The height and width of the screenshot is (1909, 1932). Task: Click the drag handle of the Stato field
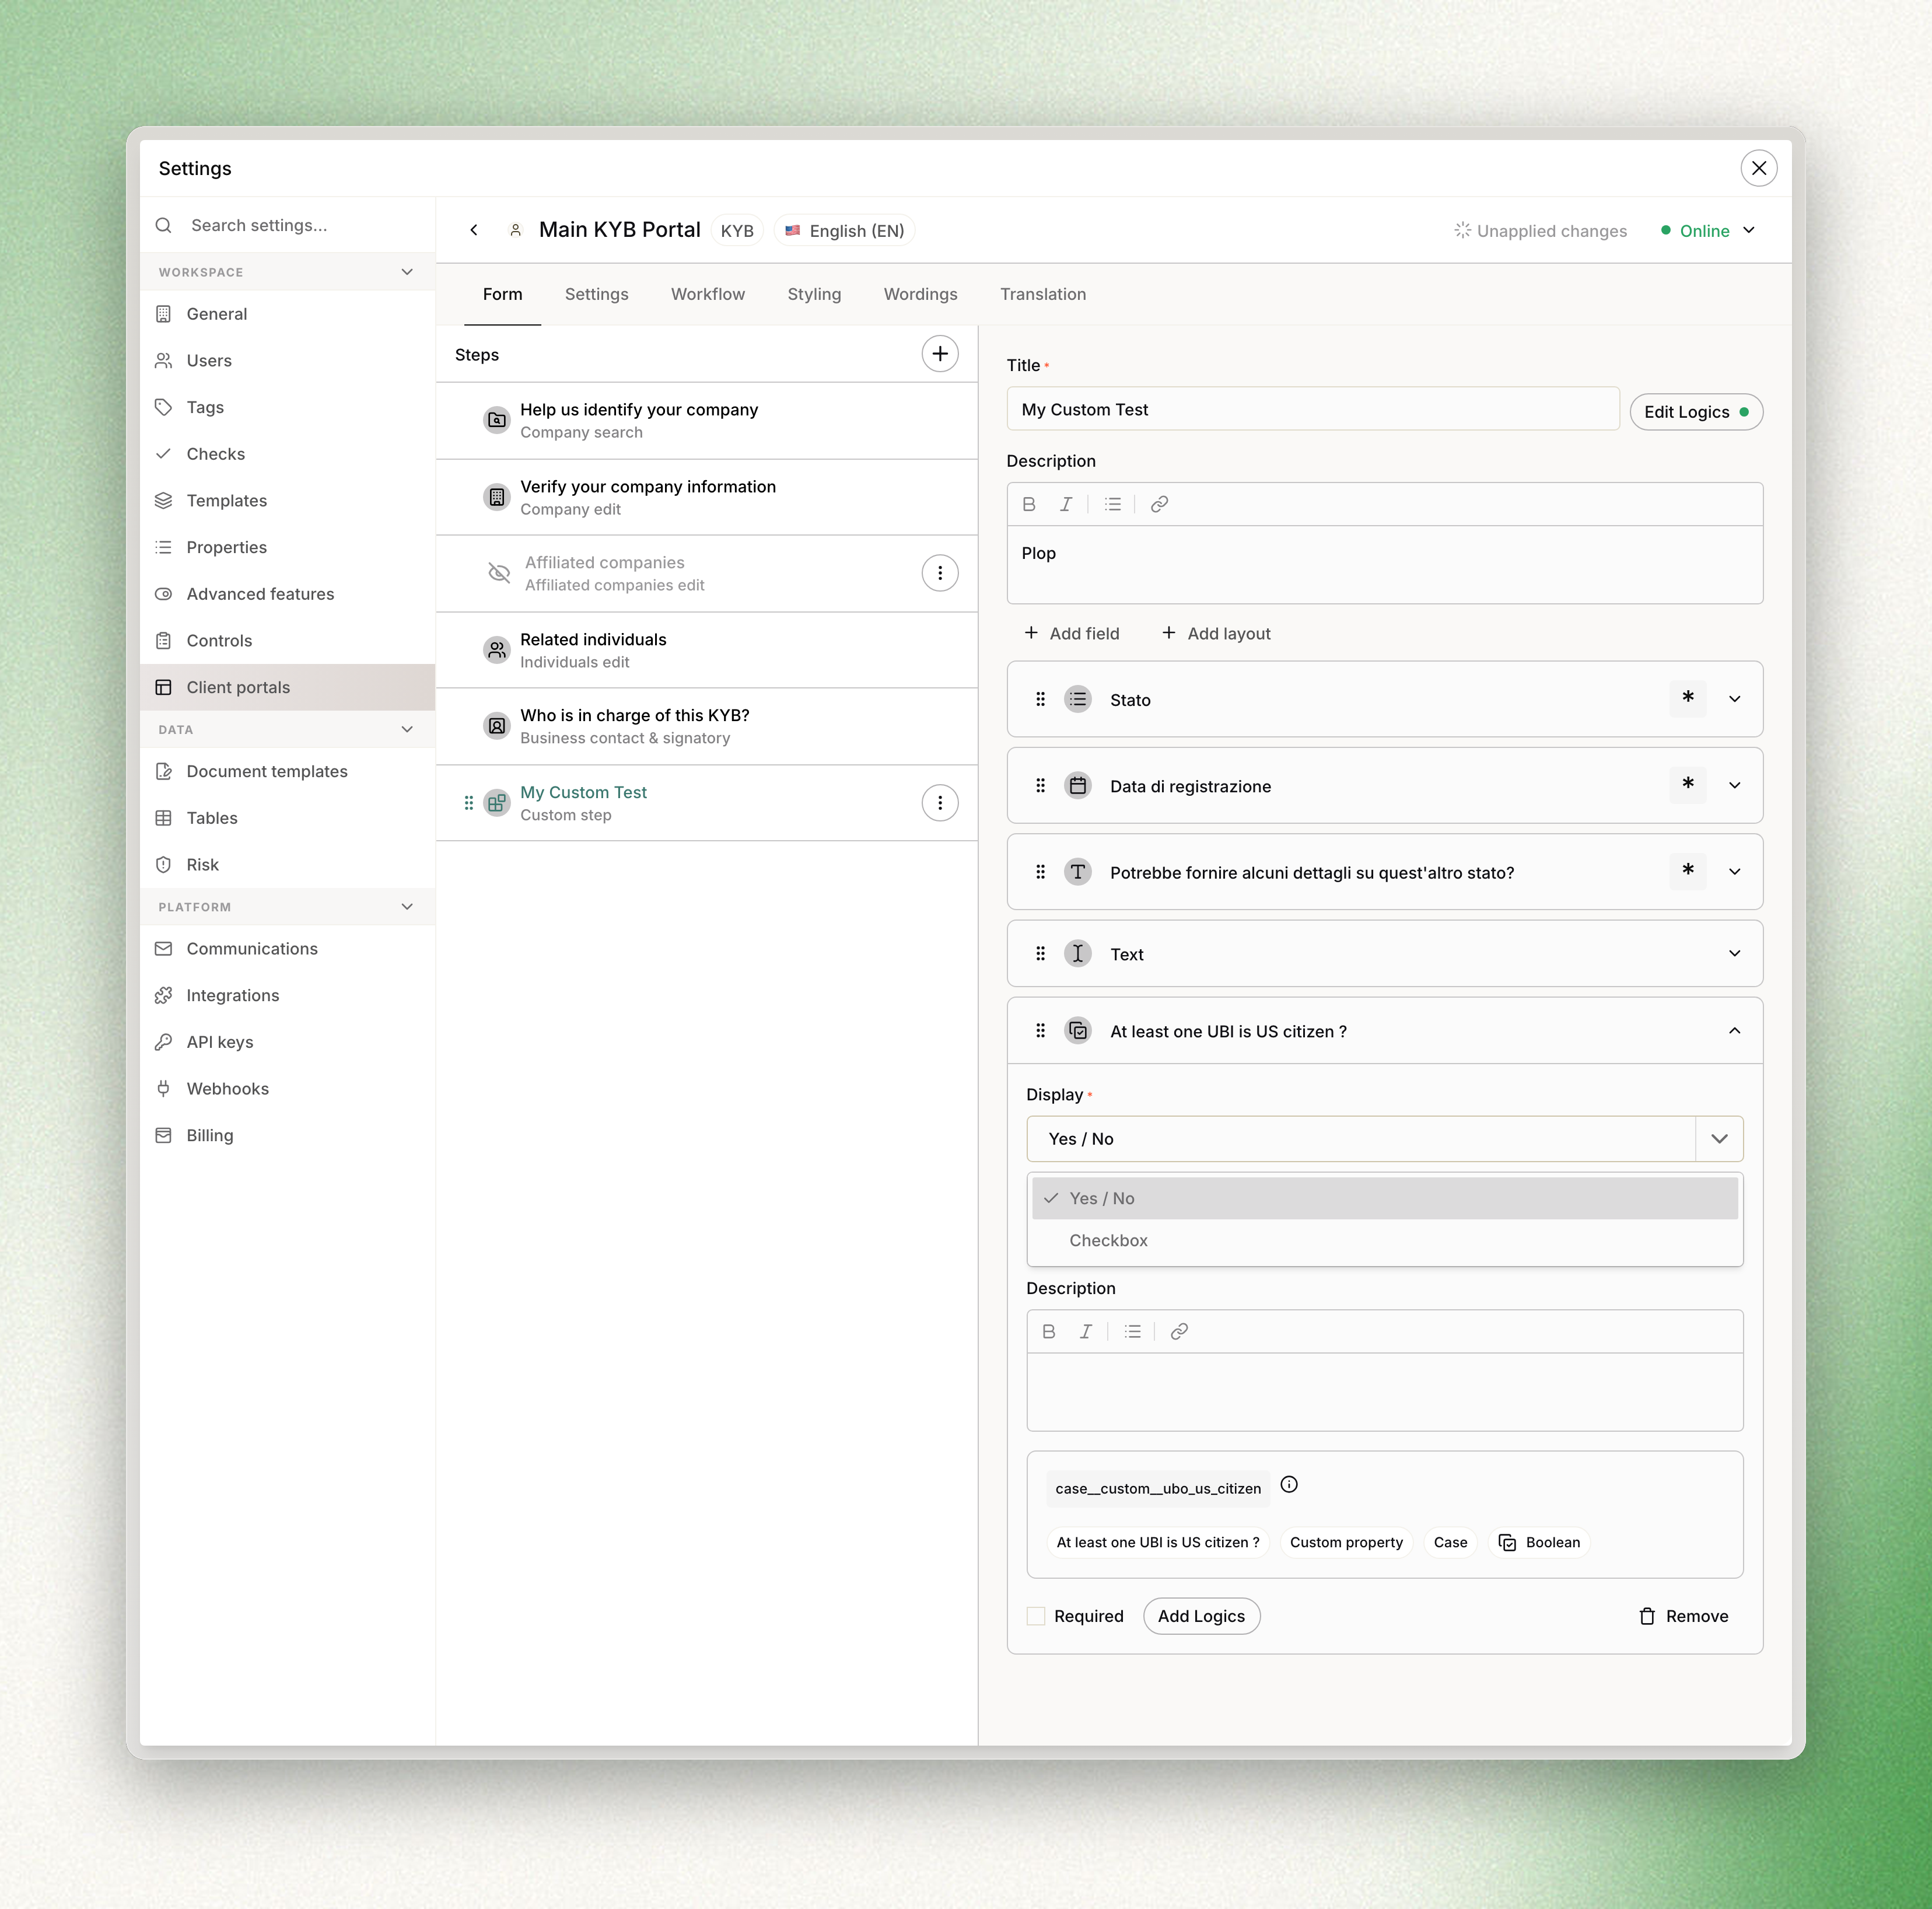pos(1040,699)
